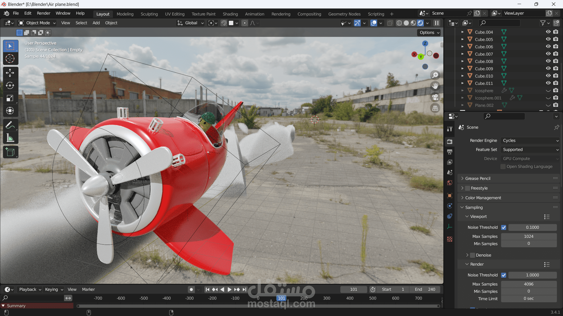Open the Feature Set dropdown
This screenshot has width=563, height=316.
[x=530, y=150]
